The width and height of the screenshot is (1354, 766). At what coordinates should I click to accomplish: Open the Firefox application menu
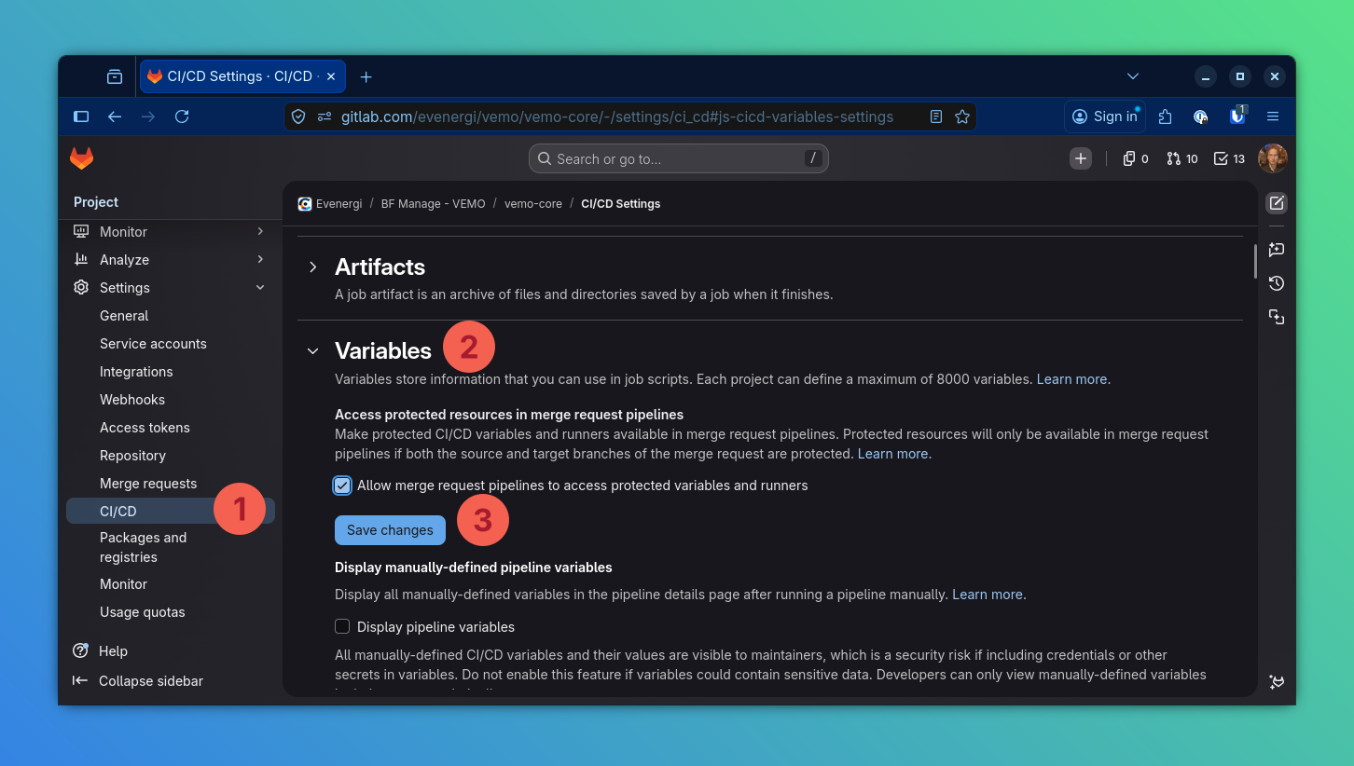[1273, 116]
